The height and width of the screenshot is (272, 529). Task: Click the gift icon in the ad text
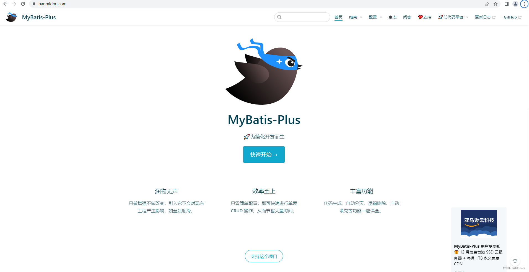click(x=456, y=252)
